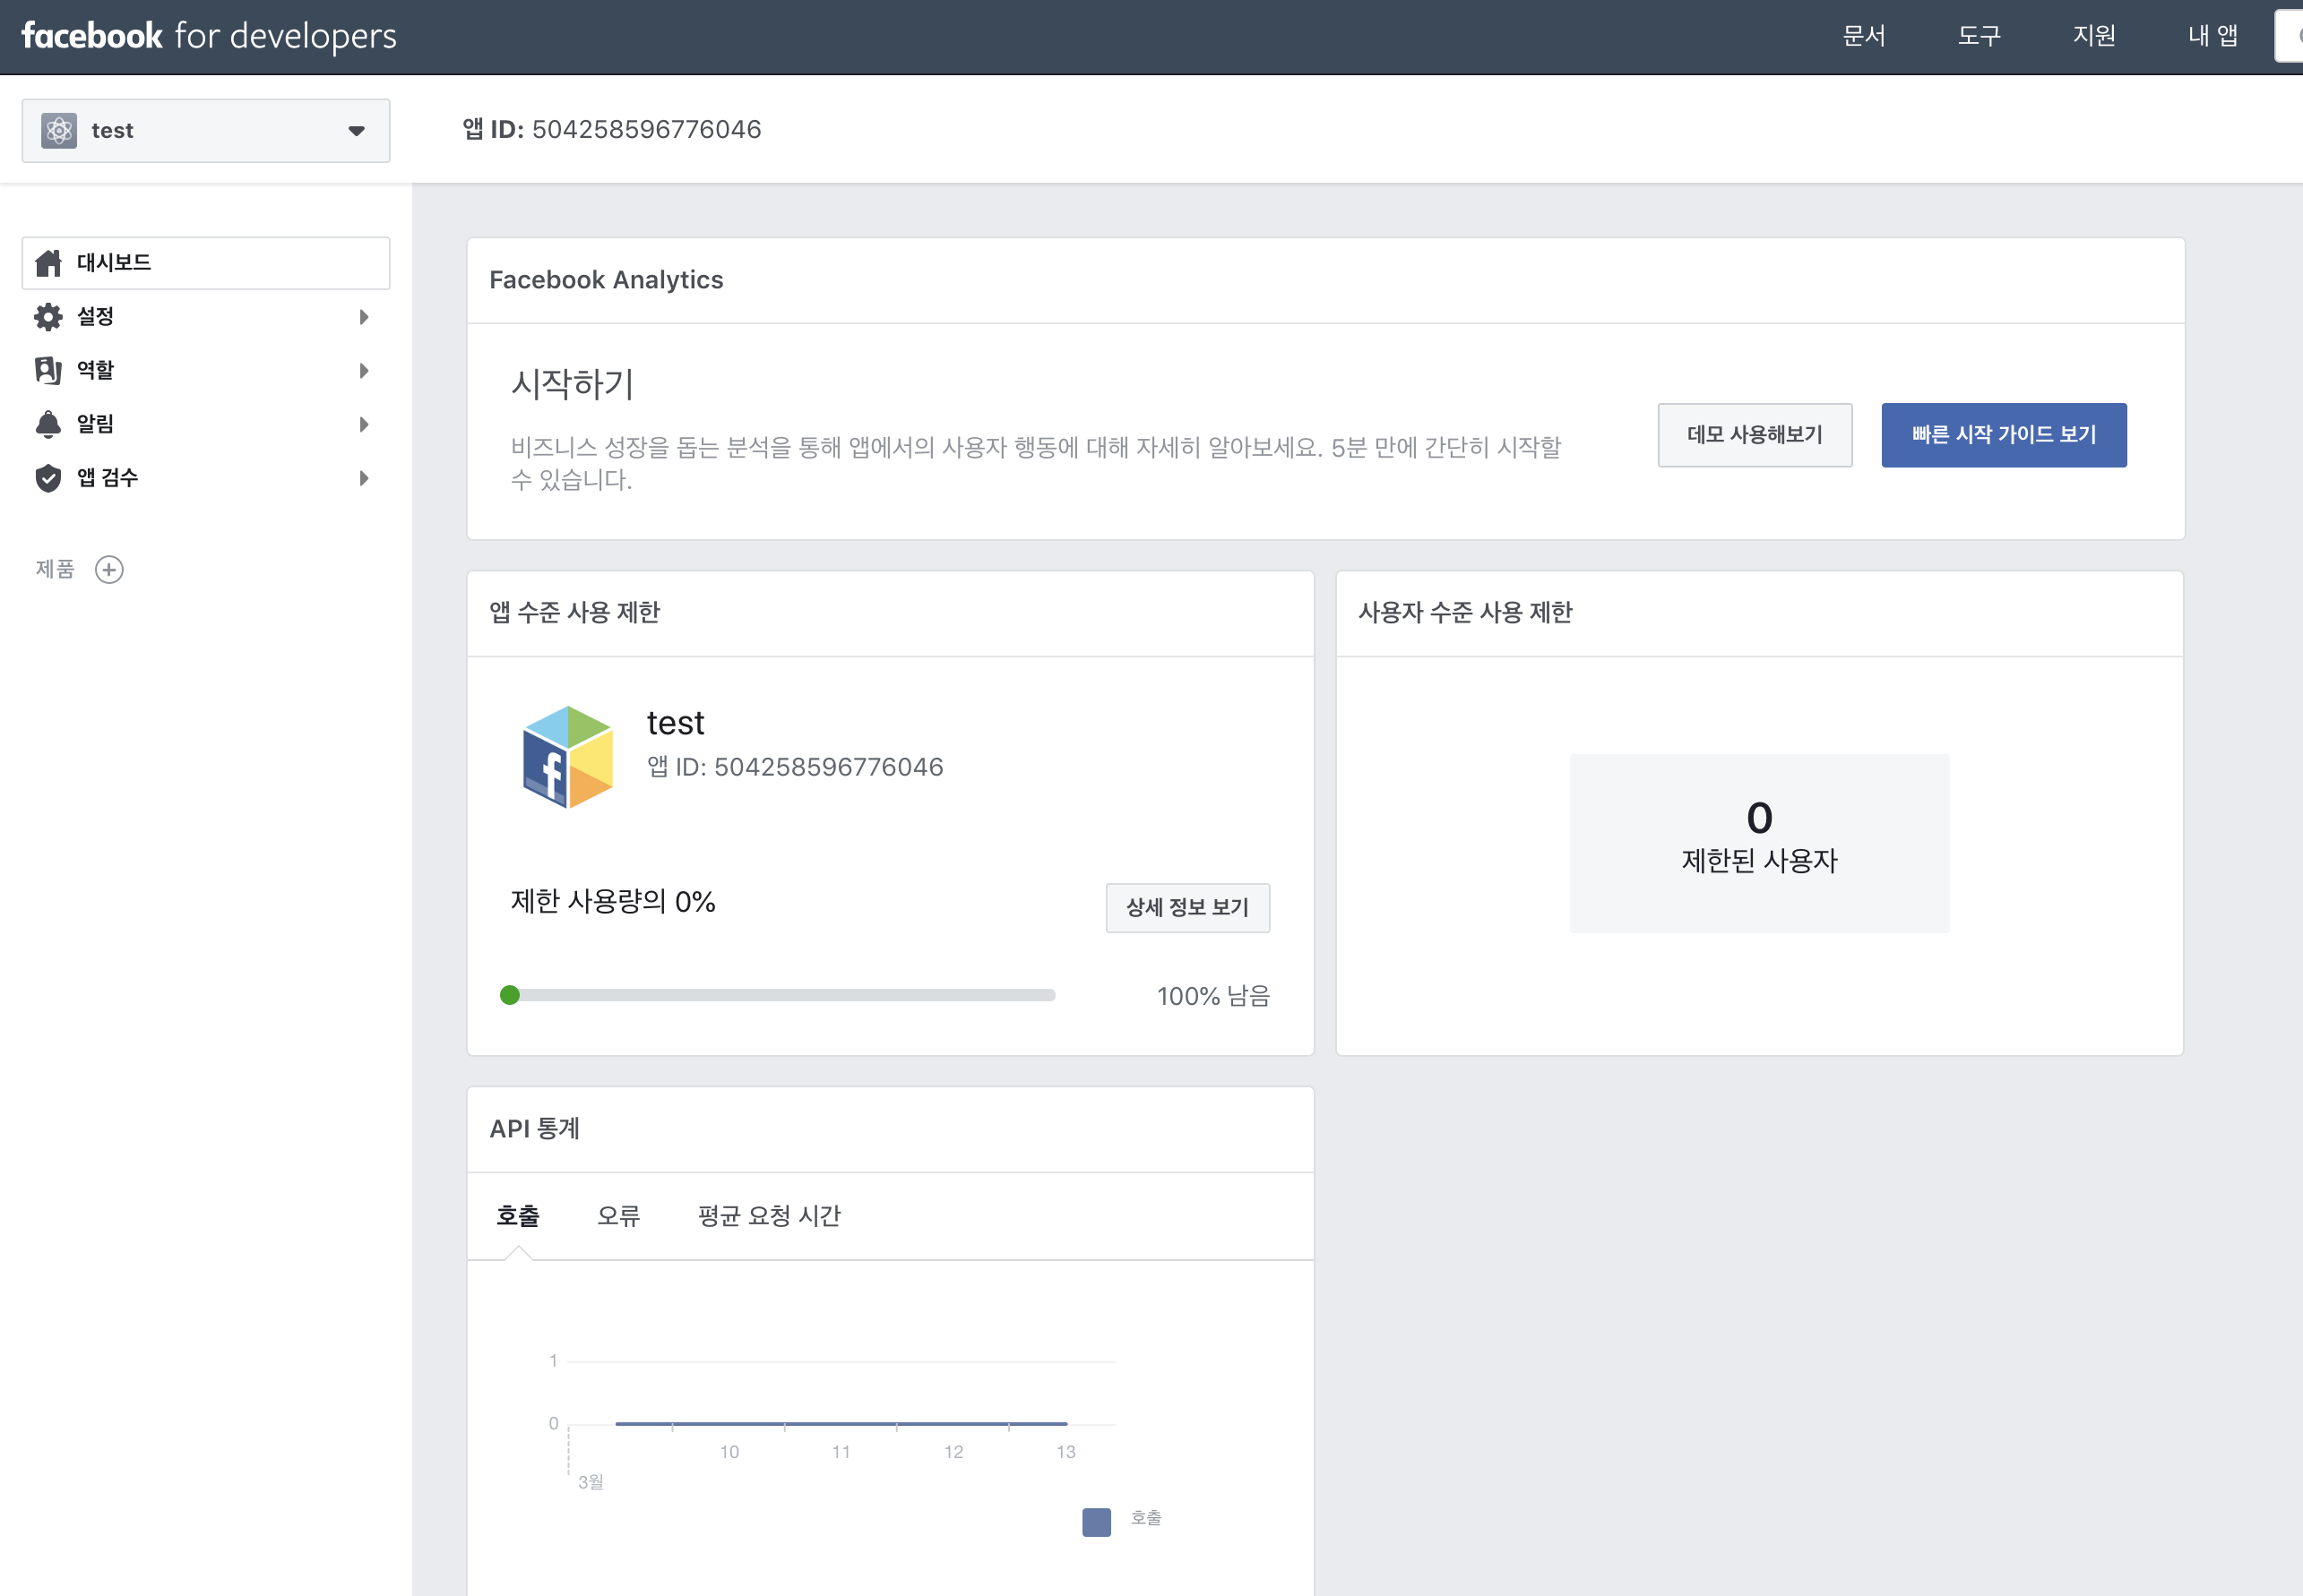Switch to 평균 요청 시간 tab
The image size is (2303, 1596).
point(770,1216)
